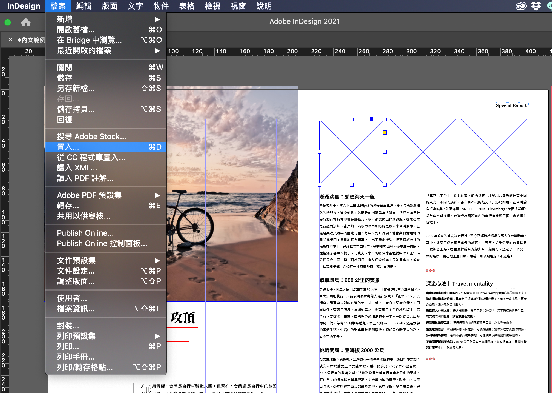The height and width of the screenshot is (393, 552).
Task: Expand Adobe PDF 預設集 submenu
Action: 157,195
